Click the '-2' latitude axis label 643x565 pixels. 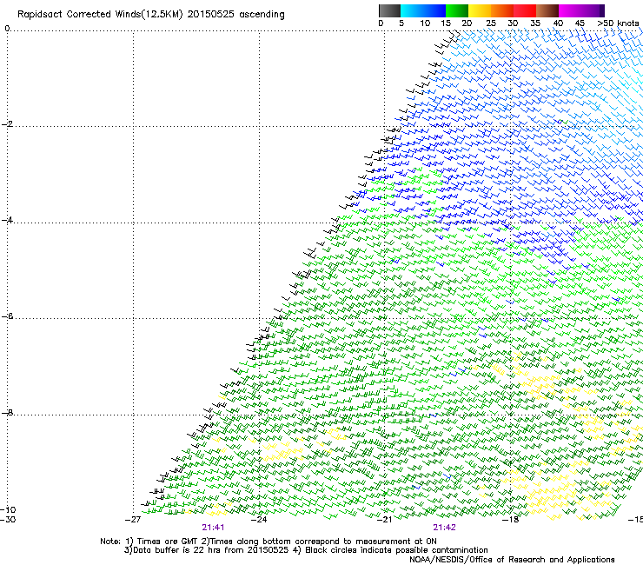[7, 124]
